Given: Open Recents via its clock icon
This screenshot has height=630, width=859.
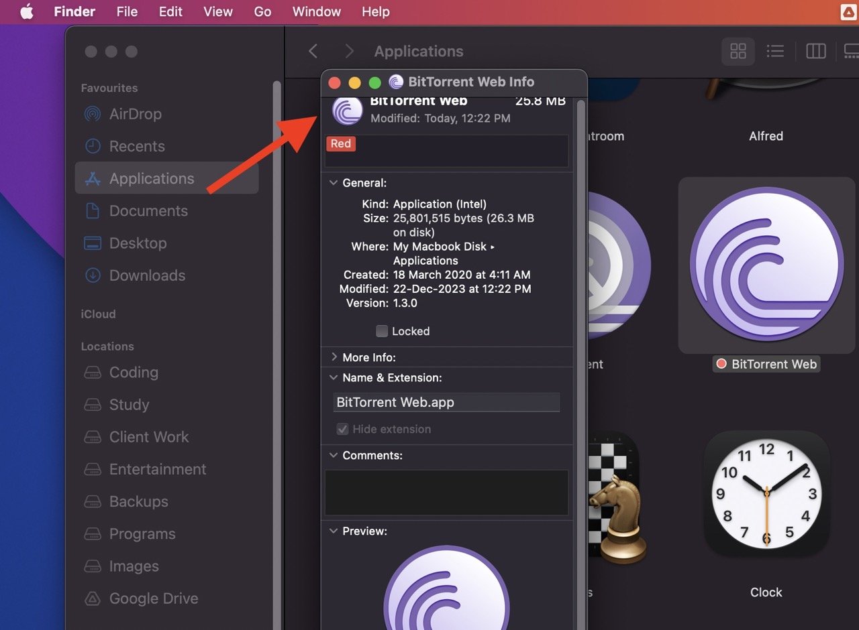Looking at the screenshot, I should point(92,146).
